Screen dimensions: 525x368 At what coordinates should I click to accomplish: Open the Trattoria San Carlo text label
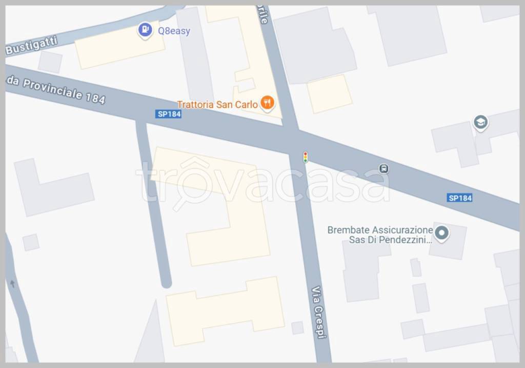(x=217, y=105)
